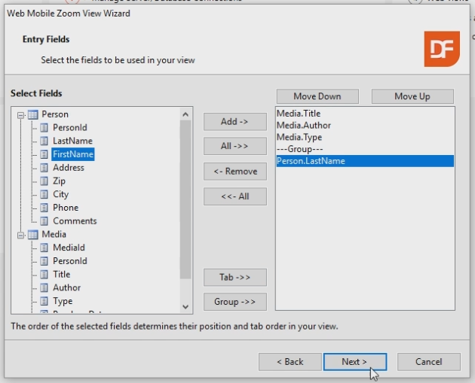Select the City field in tree

(60, 194)
